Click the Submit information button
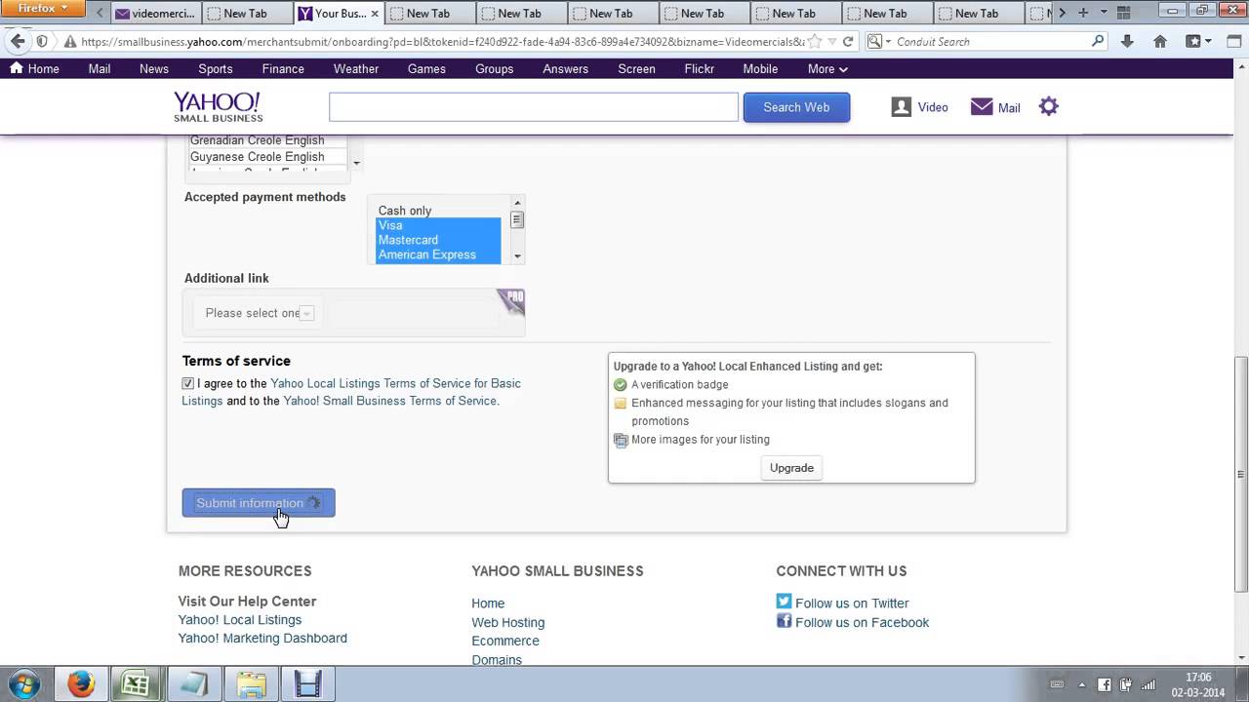This screenshot has width=1249, height=702. tap(259, 503)
